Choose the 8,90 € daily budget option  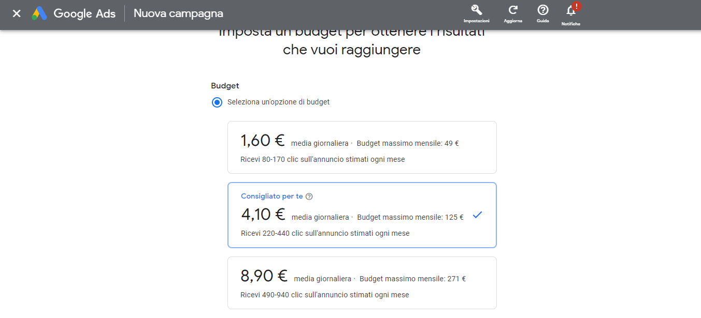coord(362,283)
